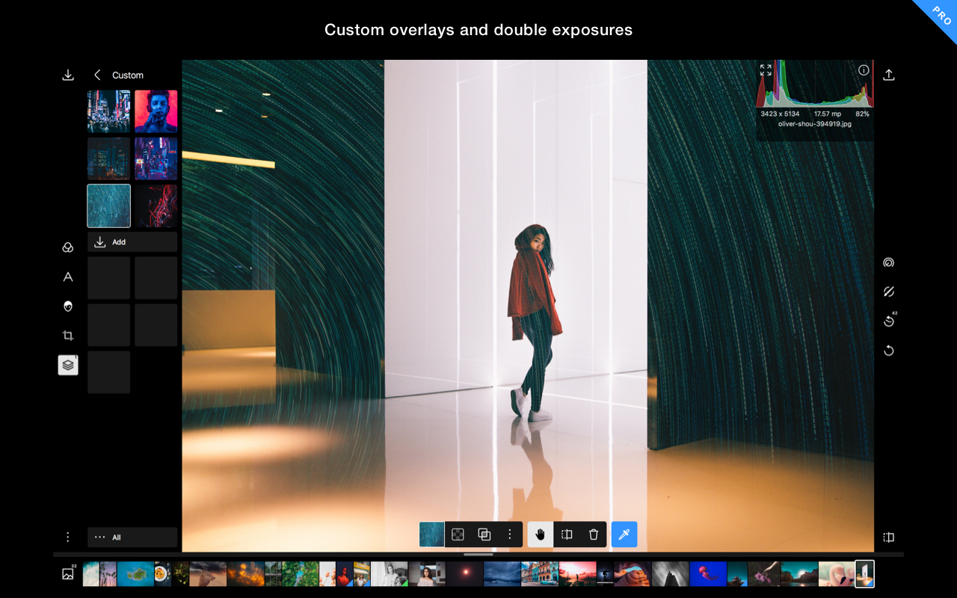Activate the Hand pan tool
This screenshot has width=957, height=598.
click(x=540, y=534)
